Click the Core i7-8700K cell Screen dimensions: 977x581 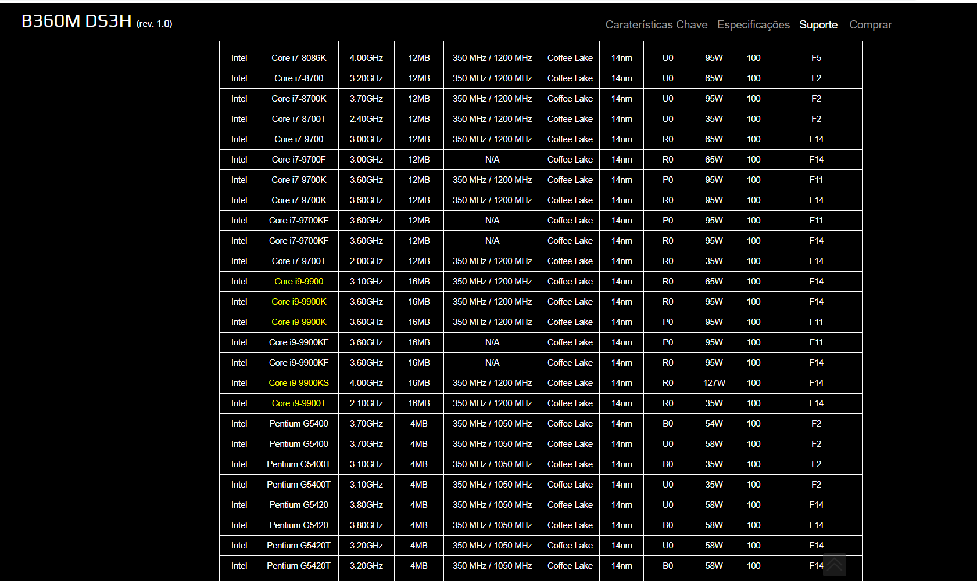pyautogui.click(x=299, y=99)
